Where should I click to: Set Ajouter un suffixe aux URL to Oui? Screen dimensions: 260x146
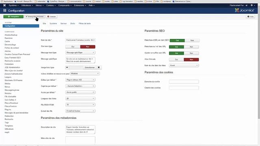pos(176,53)
